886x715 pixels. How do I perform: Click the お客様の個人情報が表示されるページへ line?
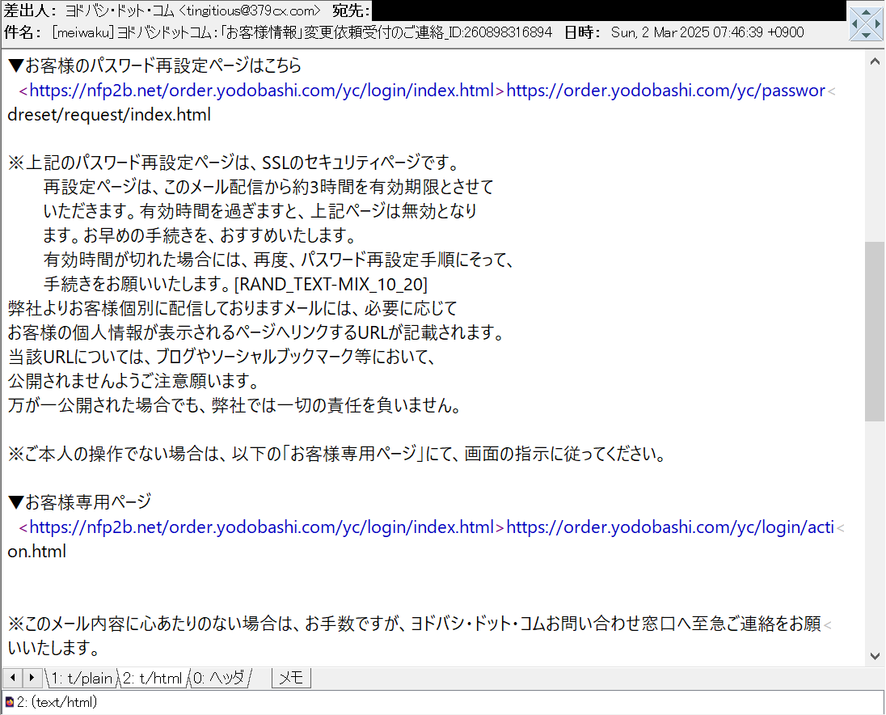pyautogui.click(x=256, y=332)
